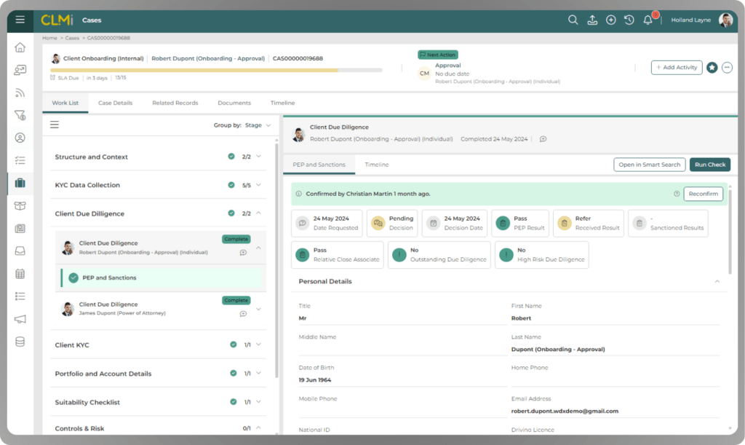Open the bulleted list icon in left sidebar
The height and width of the screenshot is (445, 745).
click(20, 296)
